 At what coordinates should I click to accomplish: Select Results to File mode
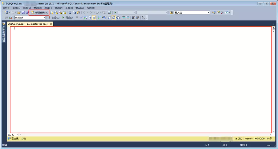click(x=118, y=18)
